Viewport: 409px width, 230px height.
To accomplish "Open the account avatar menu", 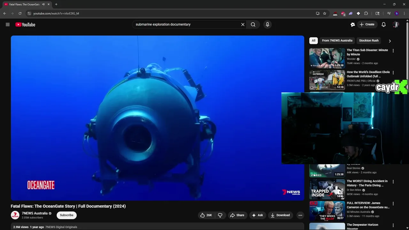I will [x=396, y=25].
